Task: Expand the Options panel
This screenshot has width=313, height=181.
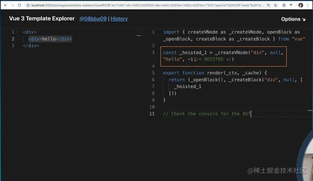Action: coord(293,19)
